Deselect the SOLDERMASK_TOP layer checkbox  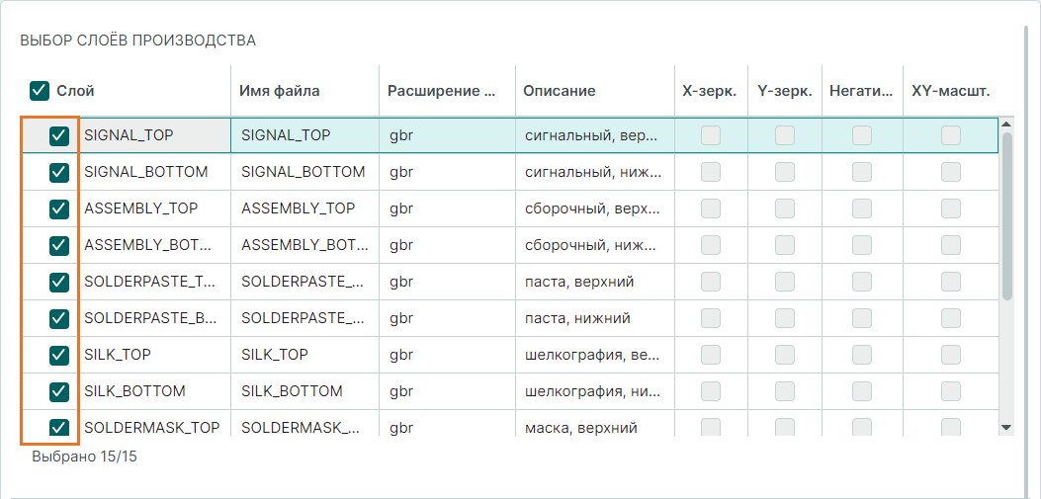[59, 428]
